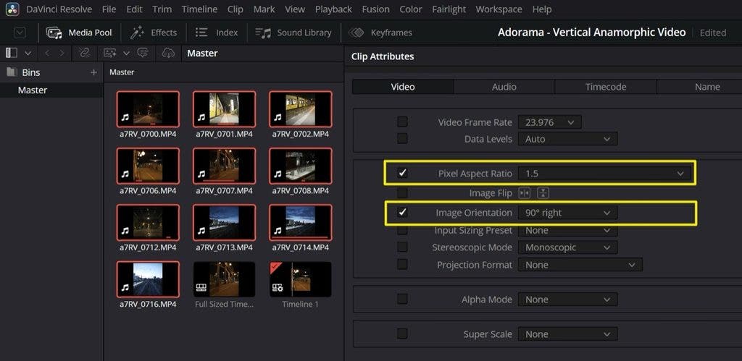Viewport: 742px width, 361px height.
Task: Open the Pixel Aspect Ratio 1.5 dropdown
Action: tap(605, 174)
